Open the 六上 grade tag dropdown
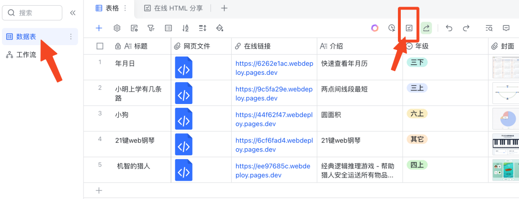This screenshot has height=199, width=519. pos(417,114)
